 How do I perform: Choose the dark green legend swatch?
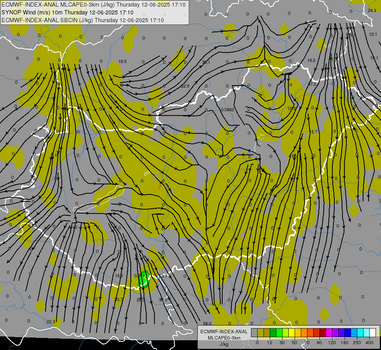273,332
